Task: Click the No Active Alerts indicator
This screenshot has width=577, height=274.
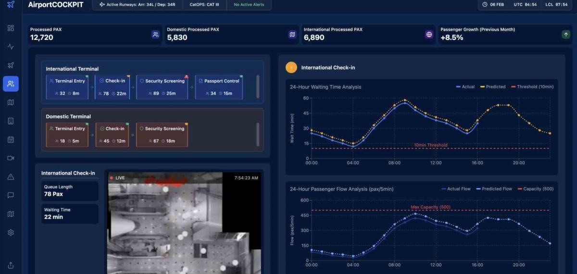Action: pos(249,5)
